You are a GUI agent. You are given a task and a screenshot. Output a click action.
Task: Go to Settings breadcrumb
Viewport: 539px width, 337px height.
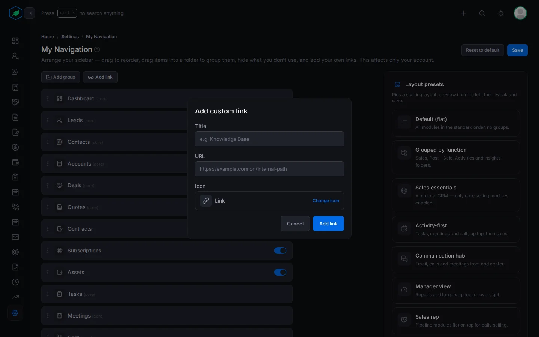70,37
